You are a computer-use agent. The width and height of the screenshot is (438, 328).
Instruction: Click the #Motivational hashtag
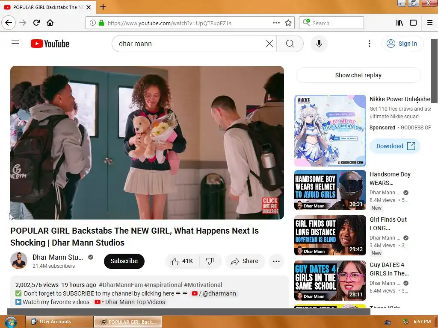pos(203,285)
